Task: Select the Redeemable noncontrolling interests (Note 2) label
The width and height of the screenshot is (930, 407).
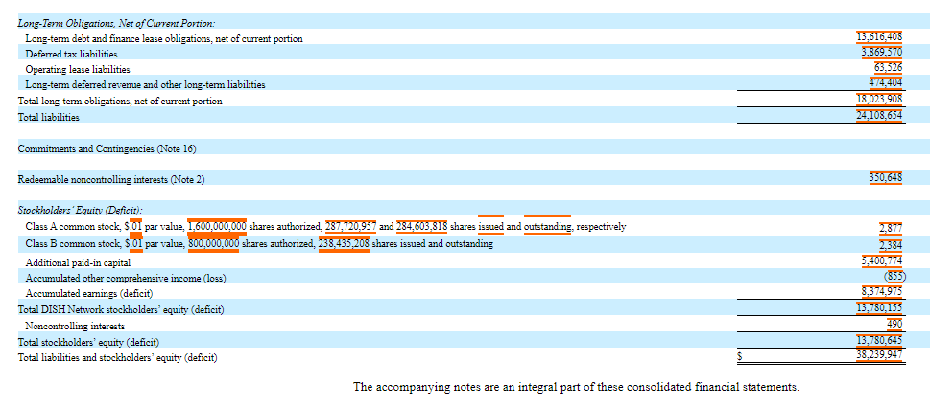Action: pyautogui.click(x=111, y=179)
